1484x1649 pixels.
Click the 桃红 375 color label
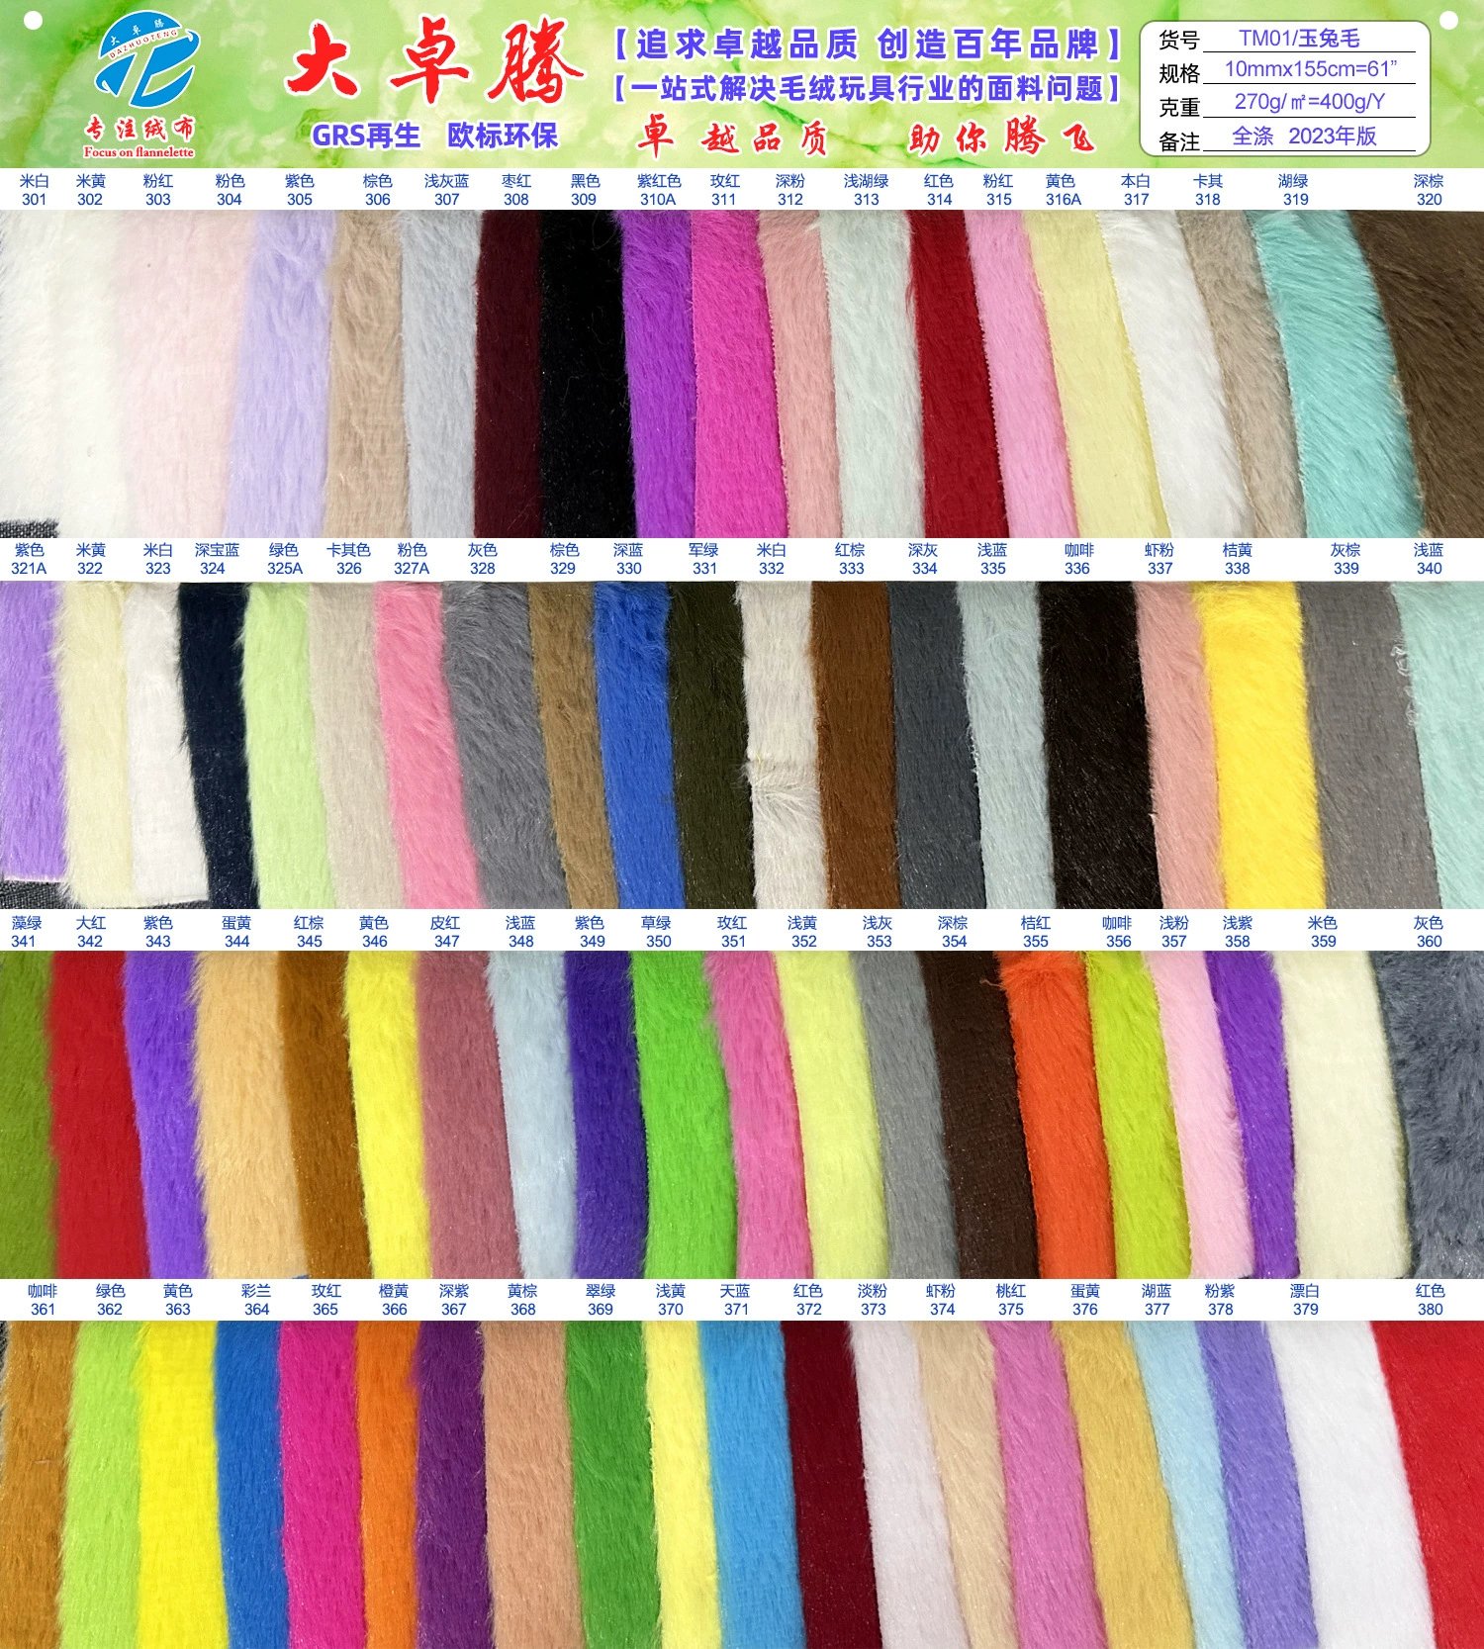[1011, 1300]
